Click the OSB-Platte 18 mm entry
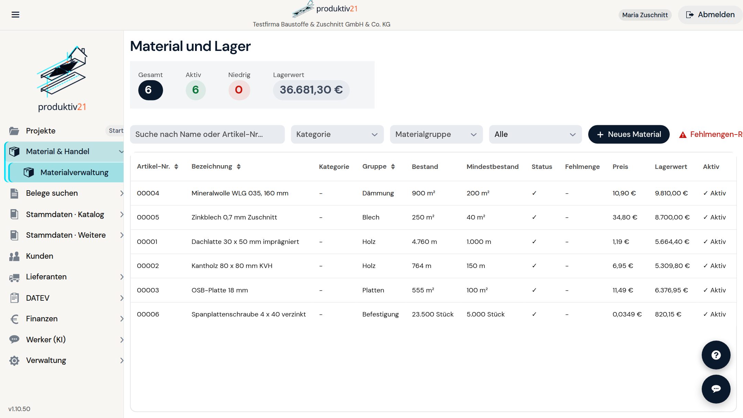743x418 pixels. tap(219, 290)
